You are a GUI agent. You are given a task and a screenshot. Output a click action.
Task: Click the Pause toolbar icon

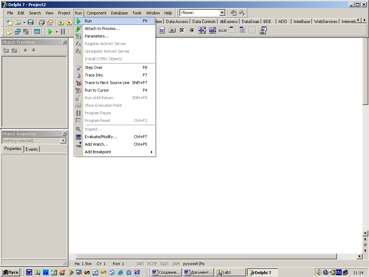63,32
